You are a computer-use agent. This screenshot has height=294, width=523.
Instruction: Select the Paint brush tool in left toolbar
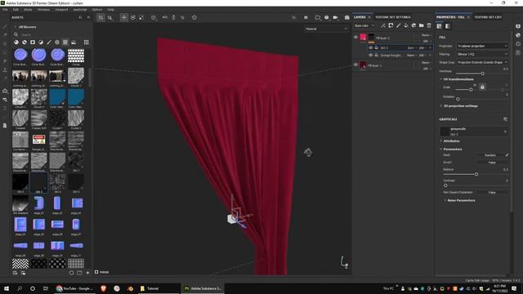5,27
